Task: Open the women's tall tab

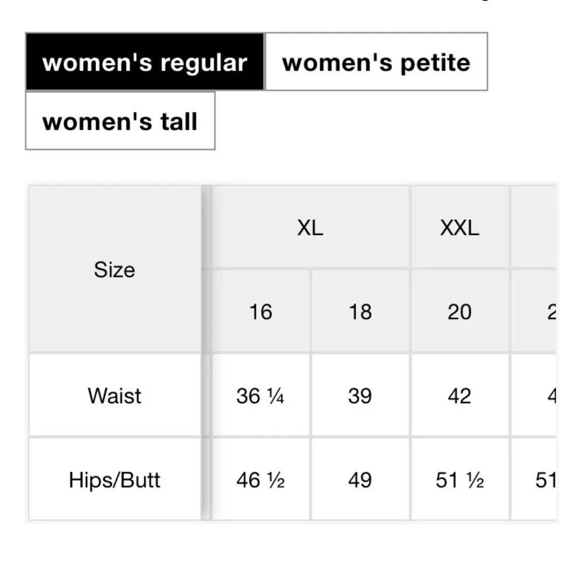Action: point(120,121)
